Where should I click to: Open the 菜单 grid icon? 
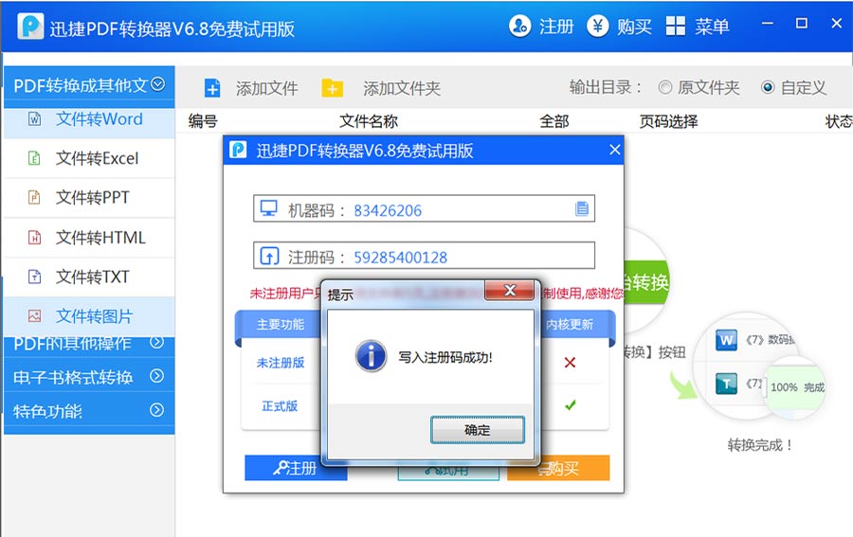click(676, 27)
